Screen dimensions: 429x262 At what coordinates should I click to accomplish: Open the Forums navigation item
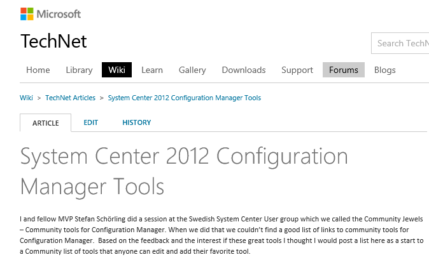coord(344,70)
